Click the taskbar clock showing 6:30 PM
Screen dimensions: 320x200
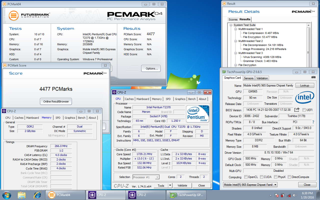pyautogui.click(x=307, y=195)
